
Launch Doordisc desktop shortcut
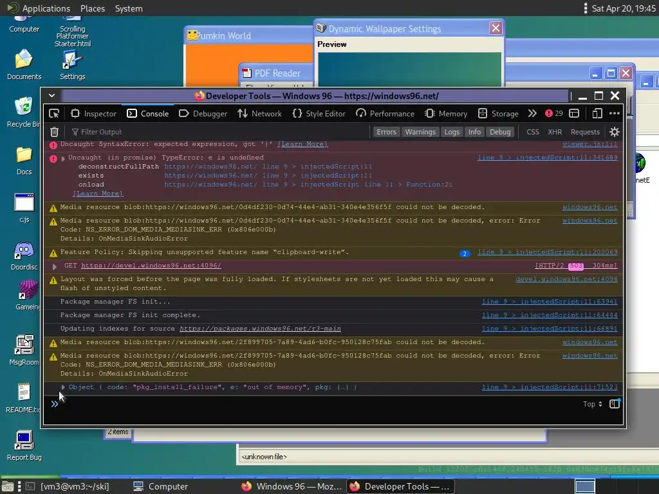point(24,256)
